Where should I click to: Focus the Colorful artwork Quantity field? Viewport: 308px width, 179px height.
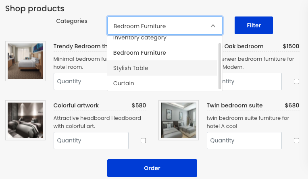[x=91, y=140]
